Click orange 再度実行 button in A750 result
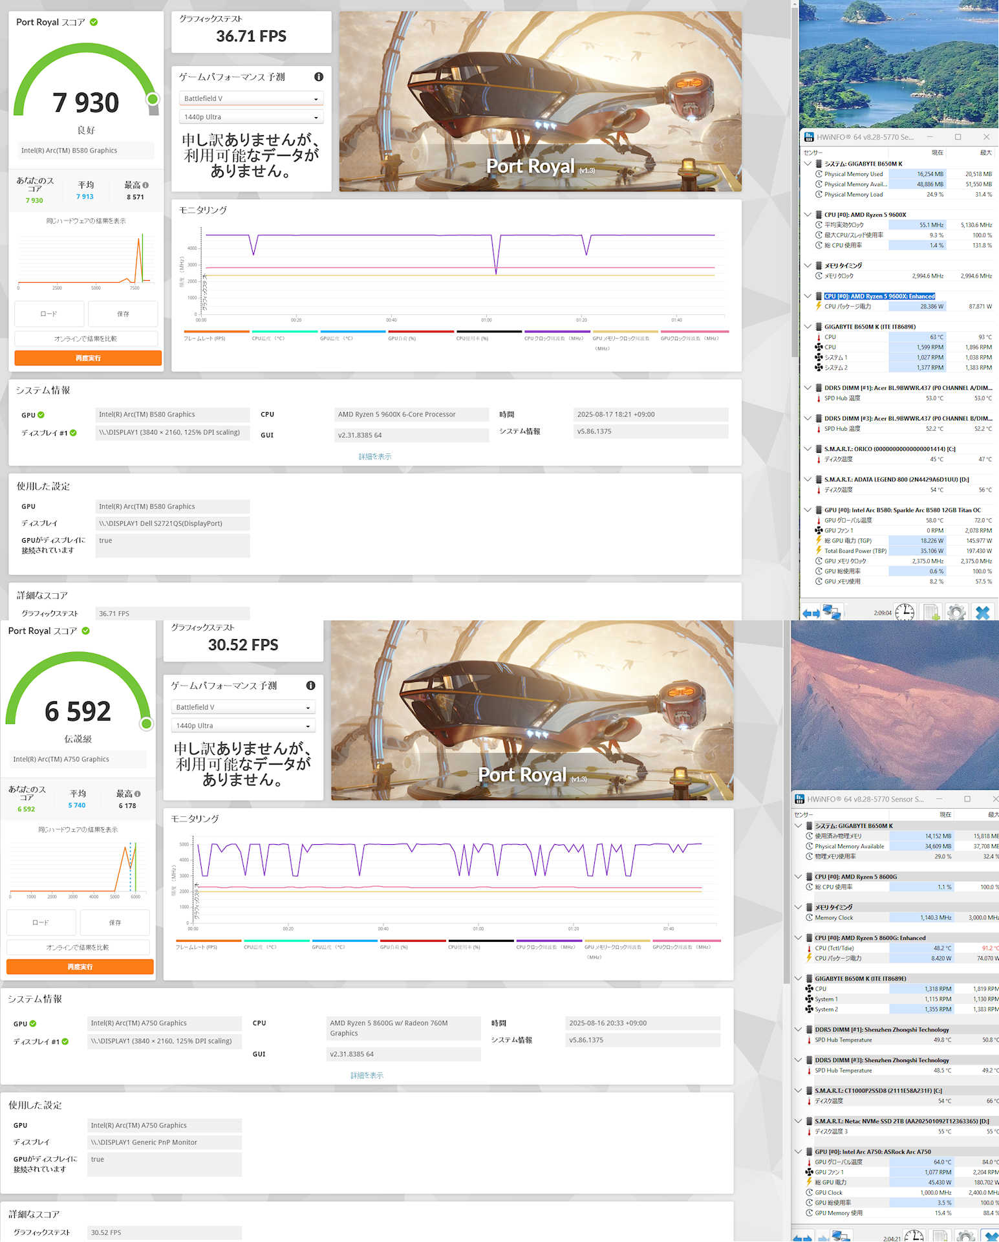 pos(80,966)
